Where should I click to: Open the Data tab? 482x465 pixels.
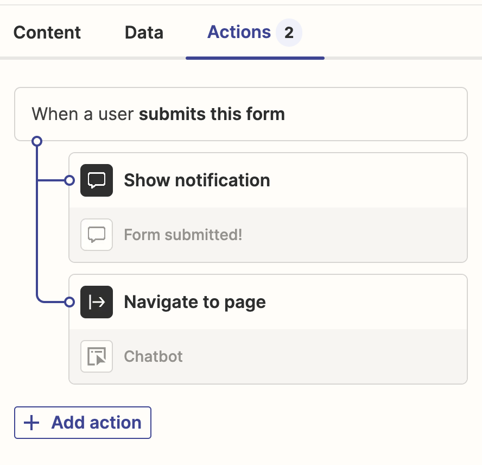point(144,33)
